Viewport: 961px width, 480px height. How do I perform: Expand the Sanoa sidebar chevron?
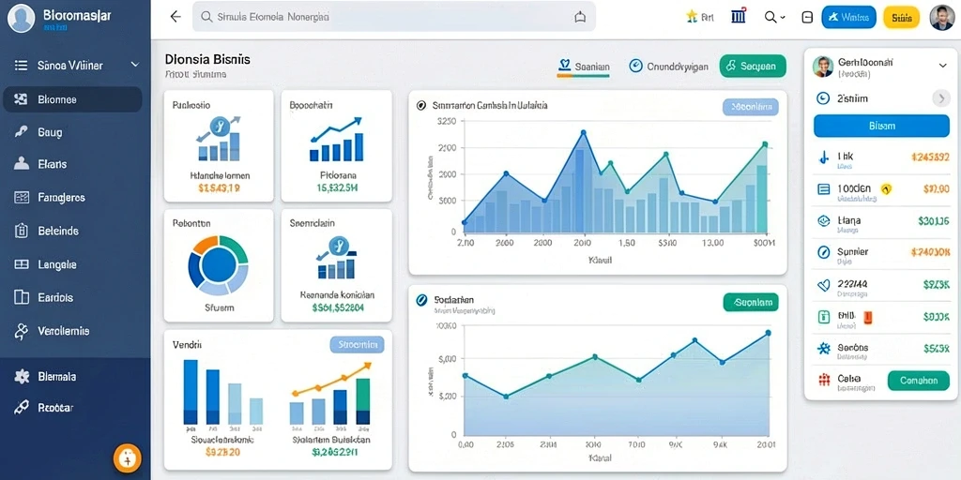(x=135, y=65)
